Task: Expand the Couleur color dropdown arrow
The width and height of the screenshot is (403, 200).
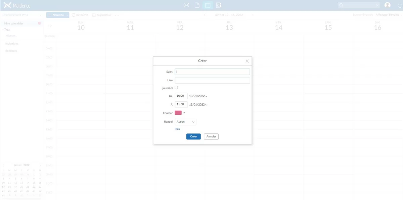Action: click(184, 113)
